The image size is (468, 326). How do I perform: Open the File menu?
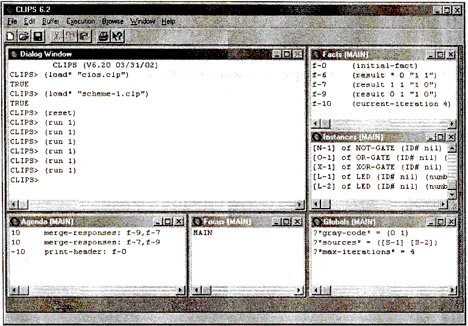click(12, 22)
